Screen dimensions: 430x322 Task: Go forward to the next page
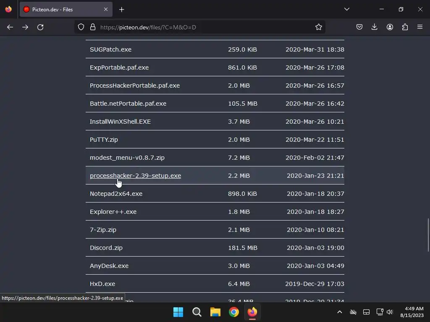click(25, 27)
